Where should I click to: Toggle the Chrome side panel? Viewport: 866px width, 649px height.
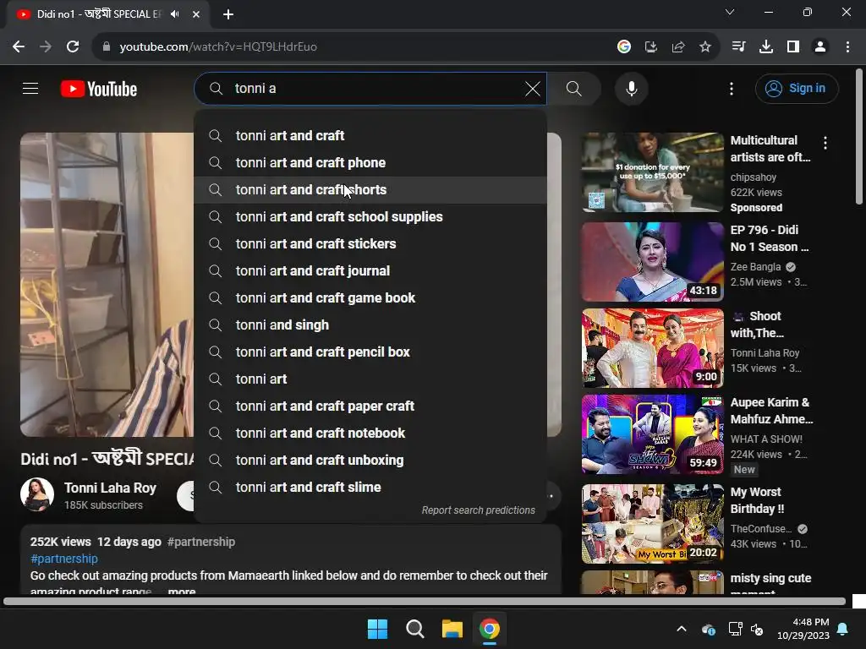pos(793,47)
